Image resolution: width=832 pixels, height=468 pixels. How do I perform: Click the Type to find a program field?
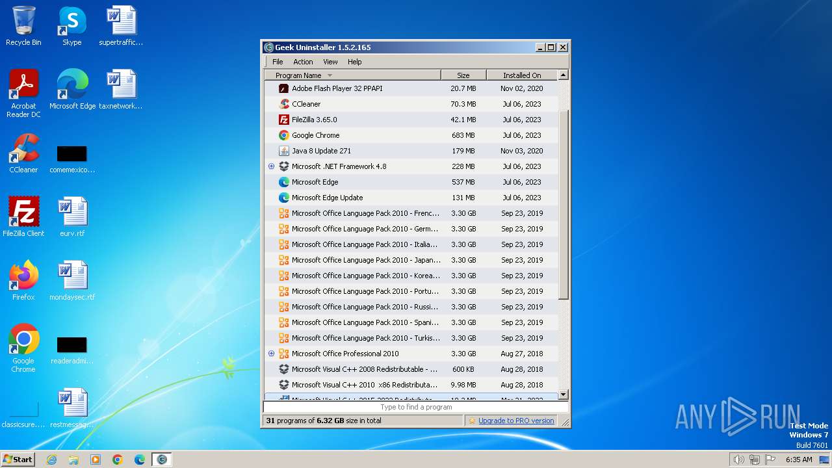416,407
